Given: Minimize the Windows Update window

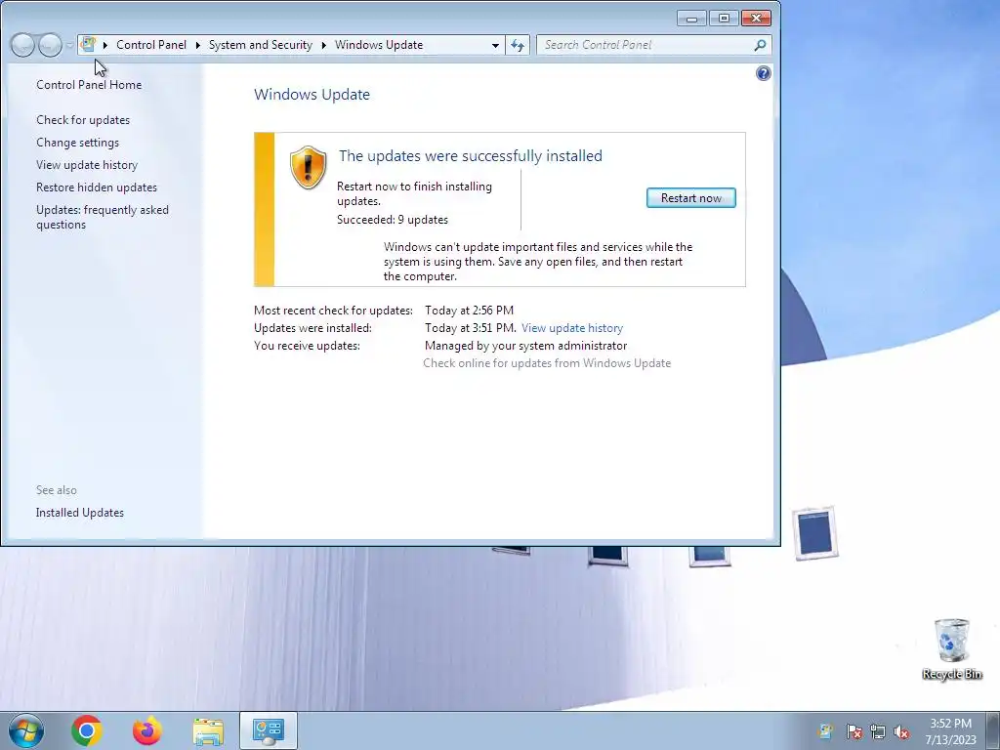Looking at the screenshot, I should (x=691, y=19).
